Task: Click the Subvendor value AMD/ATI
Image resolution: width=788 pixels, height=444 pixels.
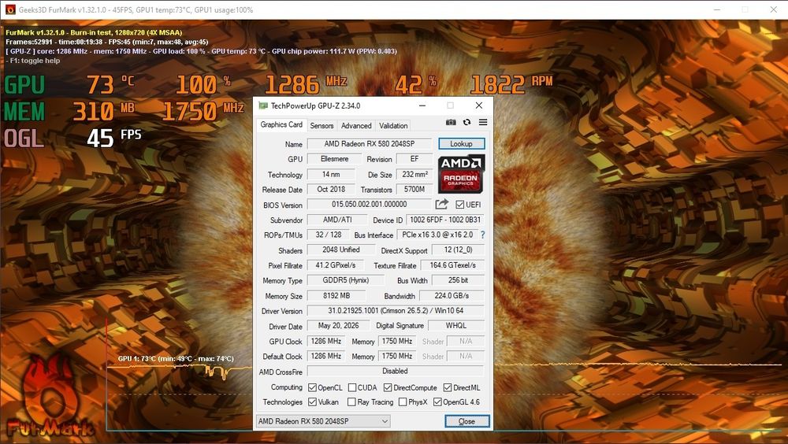Action: (x=338, y=220)
